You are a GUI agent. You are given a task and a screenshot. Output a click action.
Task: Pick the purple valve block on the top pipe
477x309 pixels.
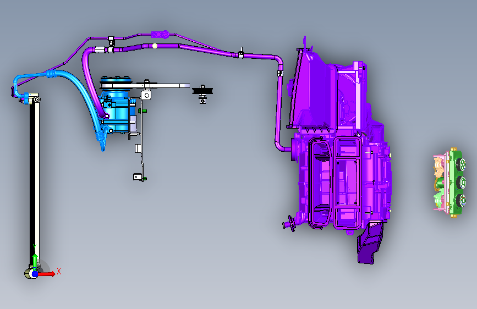[160, 35]
